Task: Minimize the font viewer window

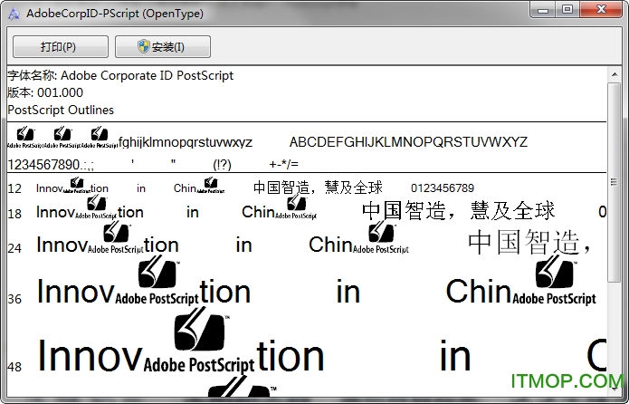Action: pos(543,10)
